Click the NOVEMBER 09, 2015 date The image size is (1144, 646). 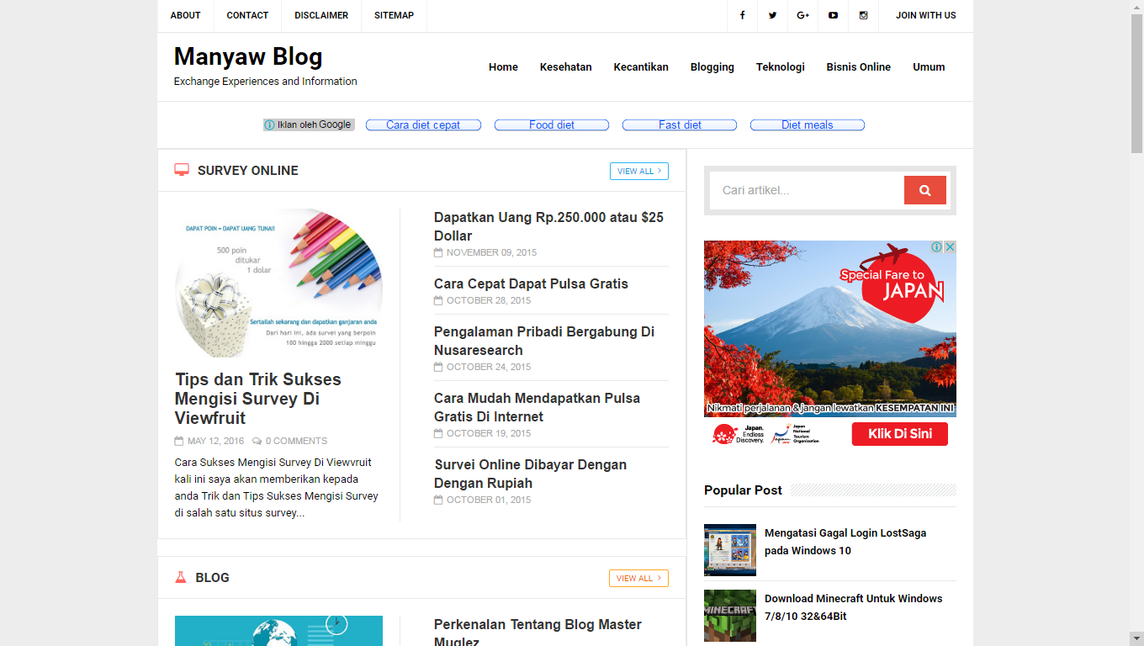[491, 252]
